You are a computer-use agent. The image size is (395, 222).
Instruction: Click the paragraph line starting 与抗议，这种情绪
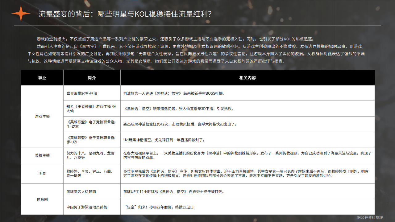coord(156,61)
